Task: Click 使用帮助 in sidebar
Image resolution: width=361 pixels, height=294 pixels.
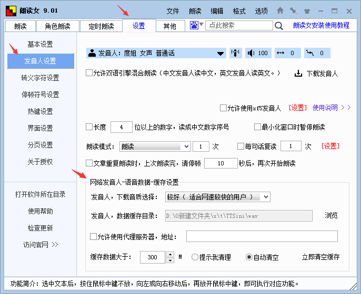Action: (x=41, y=211)
